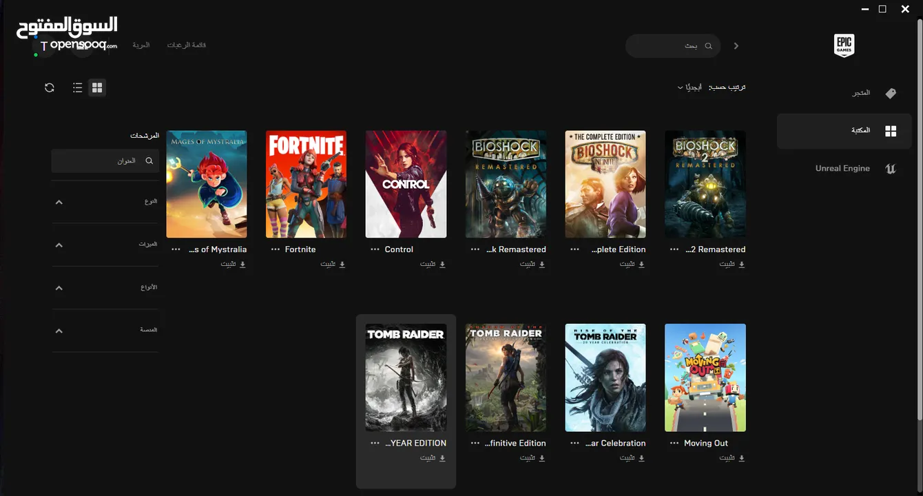Screen dimensions: 923x496
Task: Open the المكتبة (Library) section
Action: (x=844, y=131)
